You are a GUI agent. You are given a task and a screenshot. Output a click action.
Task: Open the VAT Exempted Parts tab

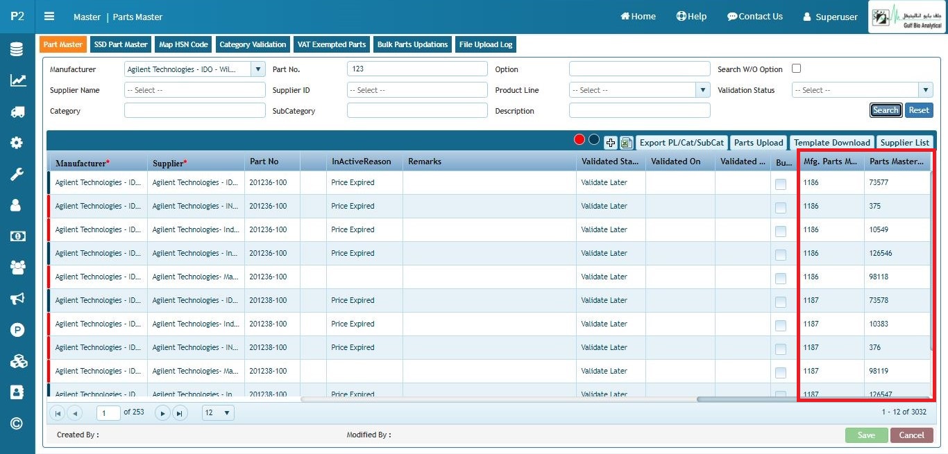[332, 44]
